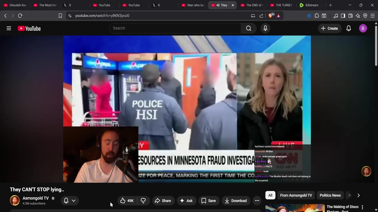Select 'From Asmongold TV' chip
The image size is (378, 212).
click(296, 196)
